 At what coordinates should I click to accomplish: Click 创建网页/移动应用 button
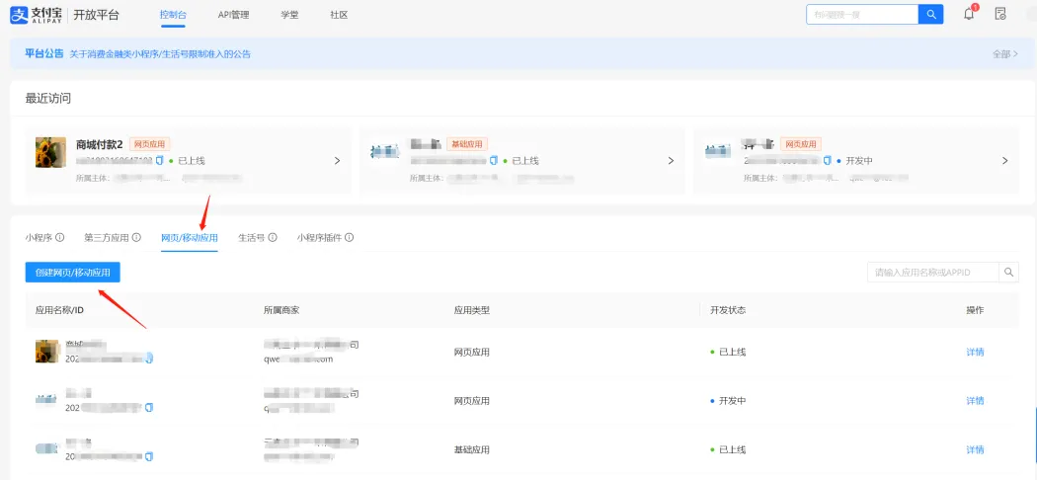pyautogui.click(x=72, y=273)
